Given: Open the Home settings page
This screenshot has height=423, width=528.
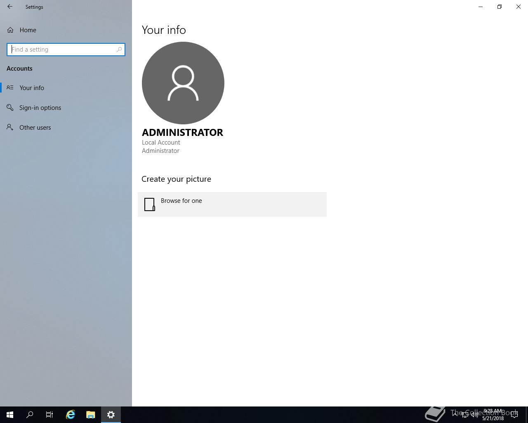Looking at the screenshot, I should click(x=66, y=30).
